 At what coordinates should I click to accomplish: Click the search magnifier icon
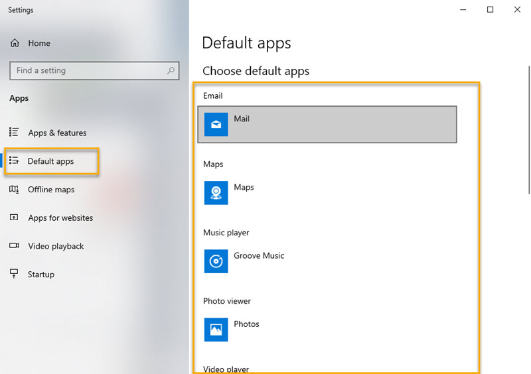point(171,70)
